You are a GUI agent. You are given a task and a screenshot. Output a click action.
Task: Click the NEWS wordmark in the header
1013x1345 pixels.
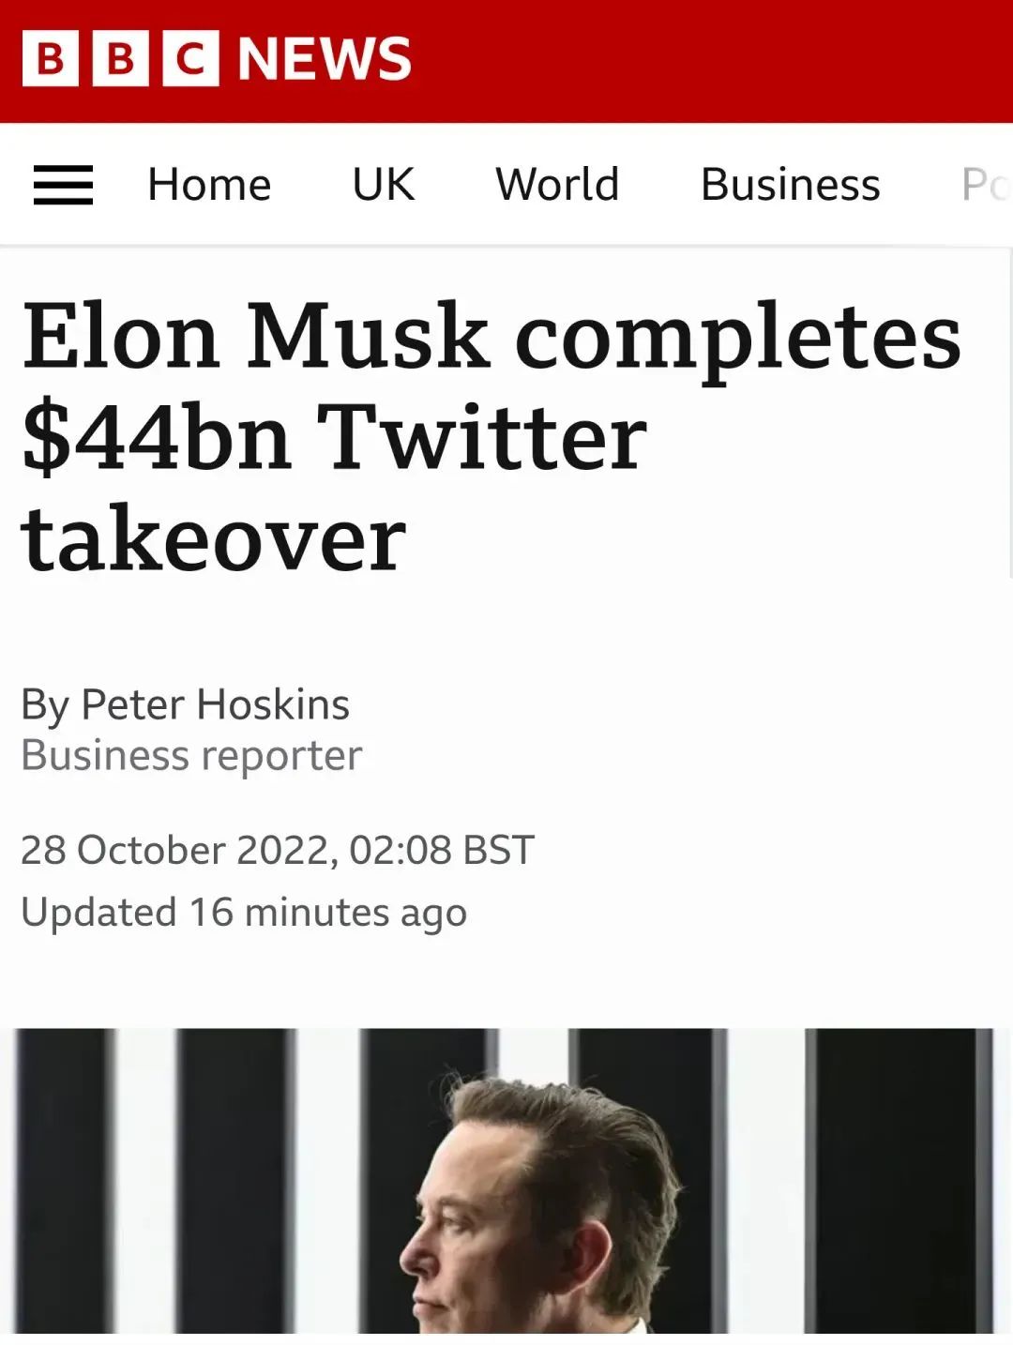coord(325,58)
